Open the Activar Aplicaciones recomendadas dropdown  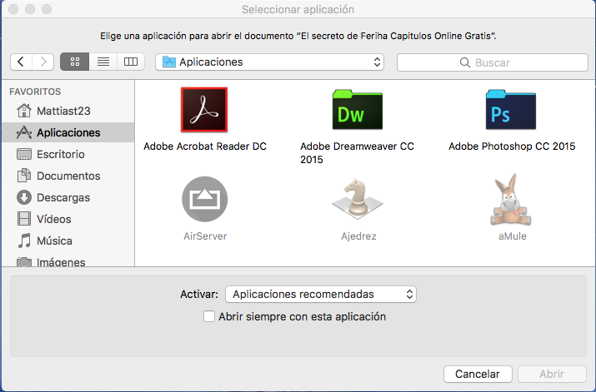pyautogui.click(x=321, y=294)
